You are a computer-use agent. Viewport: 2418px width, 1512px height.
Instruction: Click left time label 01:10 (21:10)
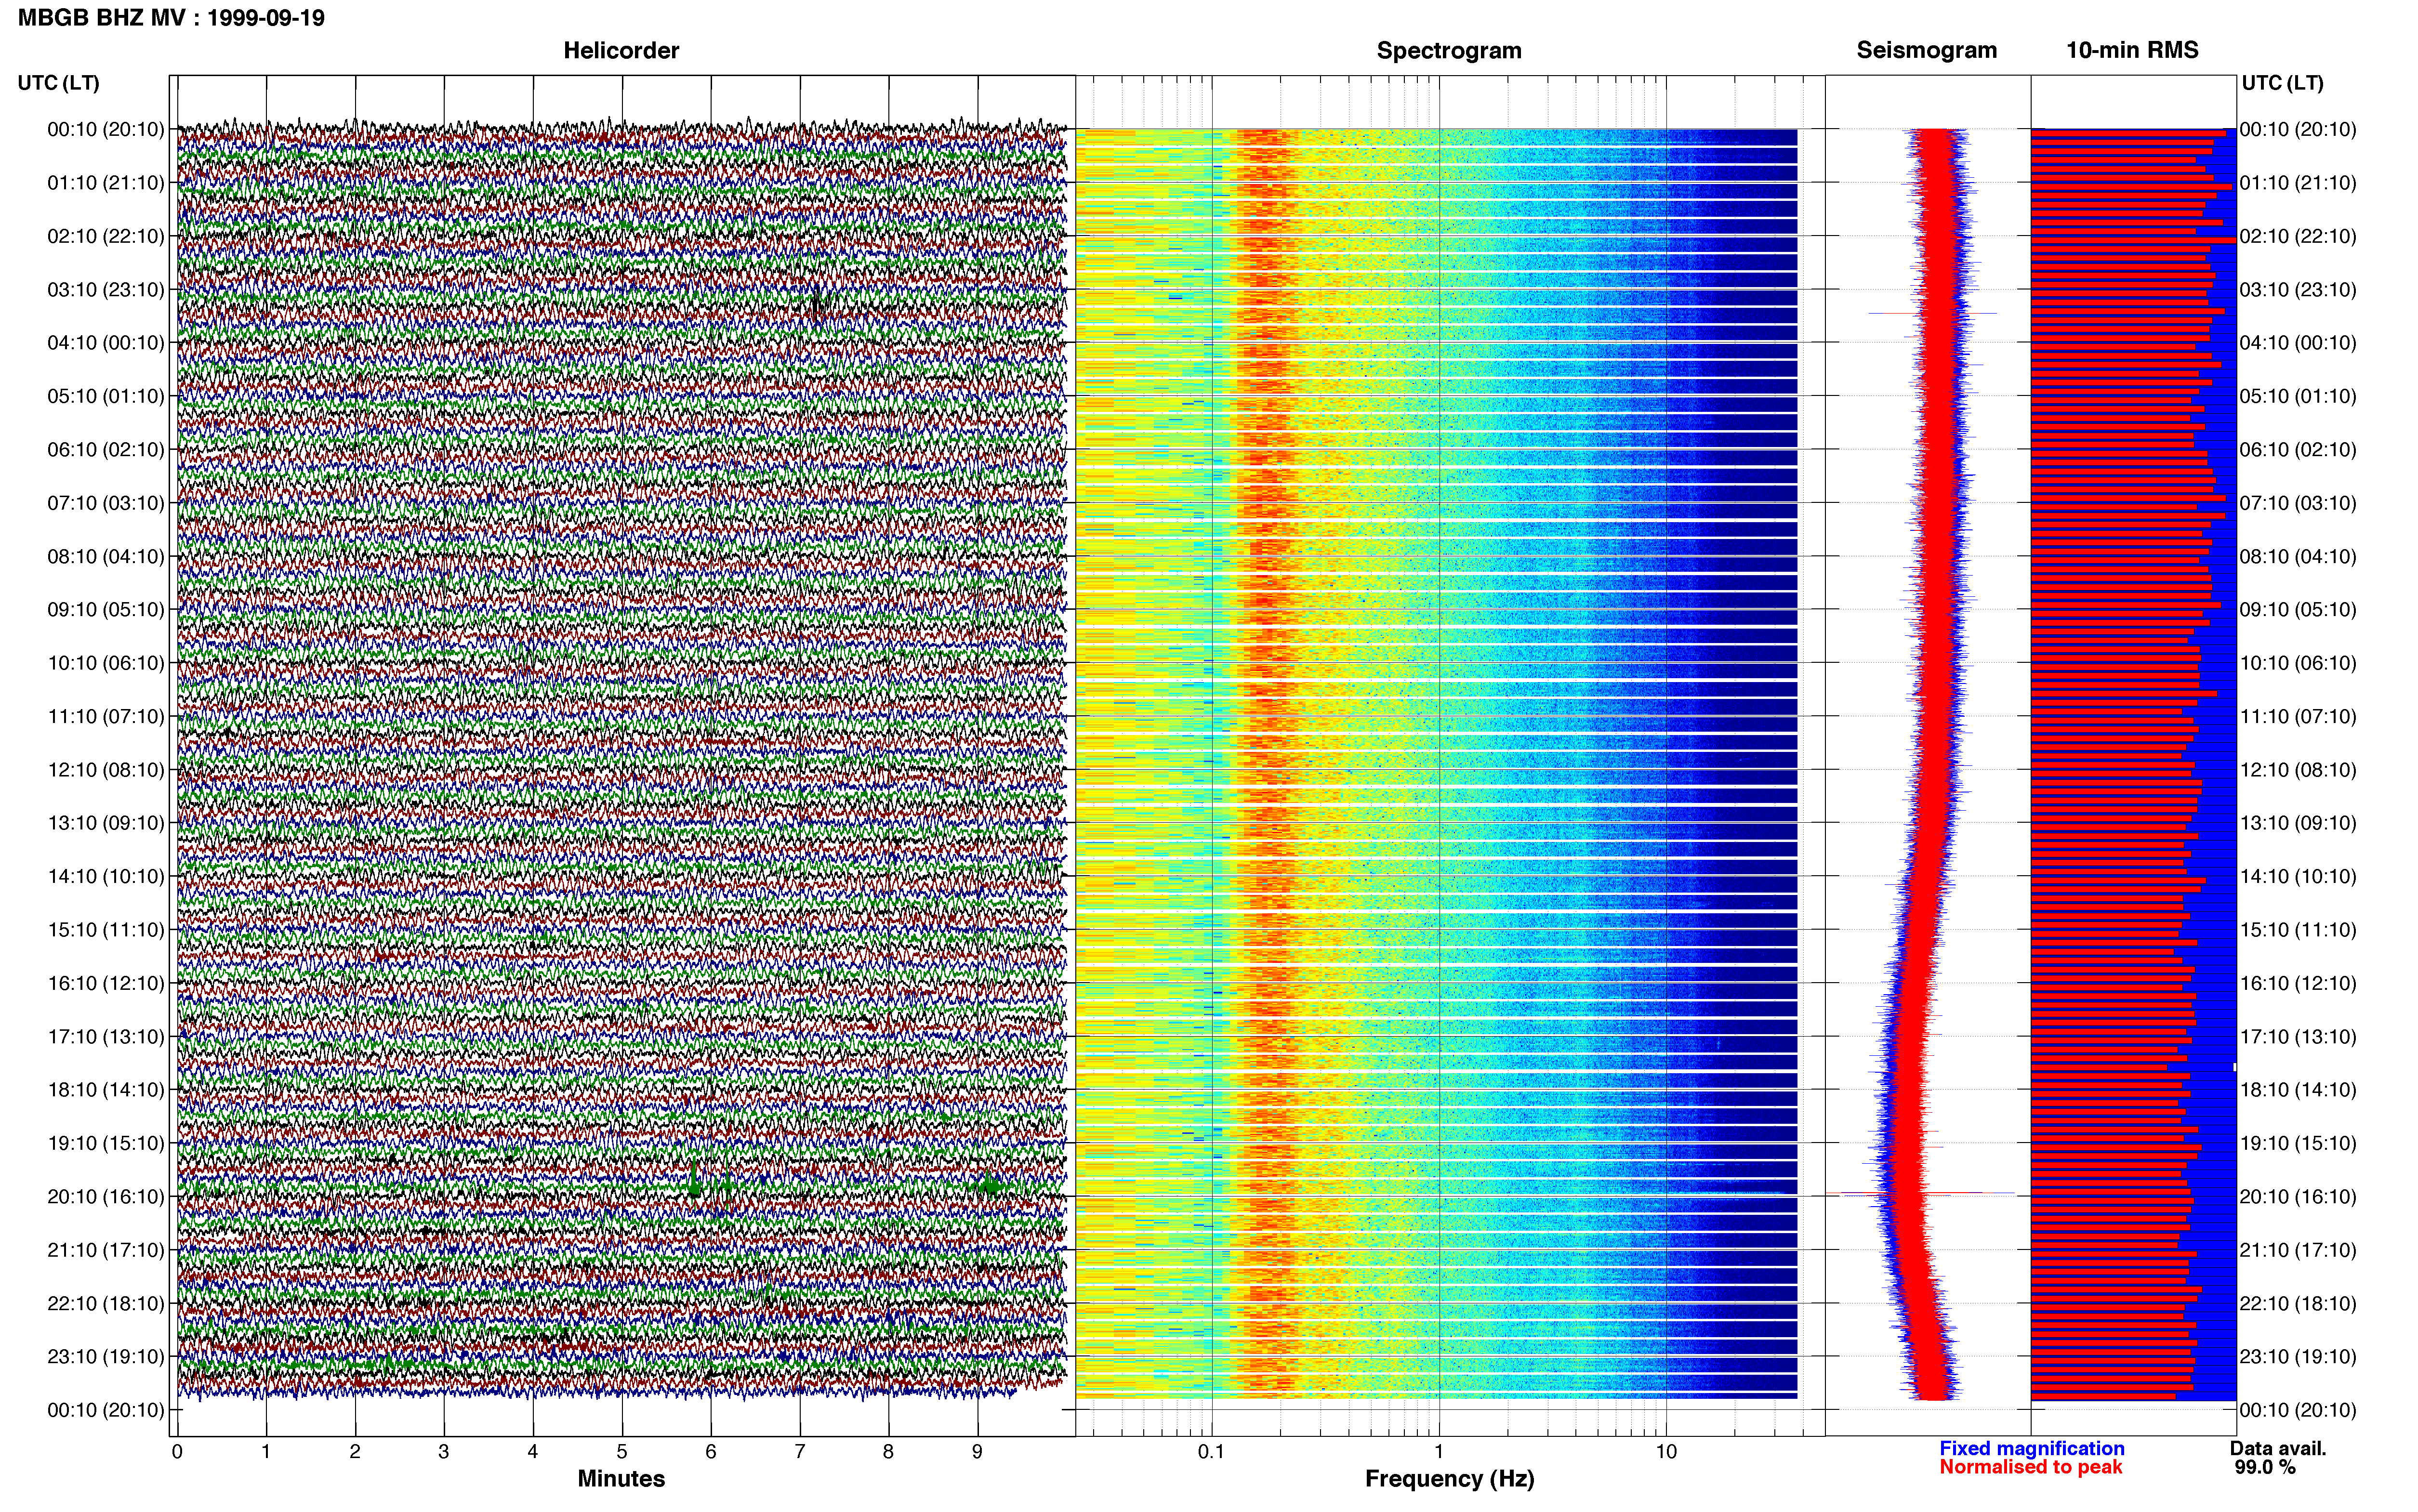coord(106,183)
